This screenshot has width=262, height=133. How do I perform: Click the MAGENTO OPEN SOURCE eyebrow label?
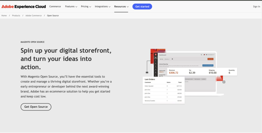(32, 42)
